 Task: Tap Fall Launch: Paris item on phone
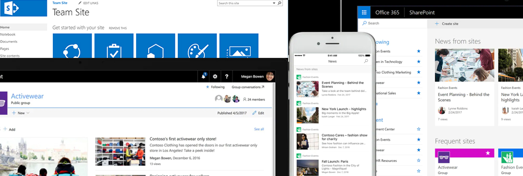332,165
